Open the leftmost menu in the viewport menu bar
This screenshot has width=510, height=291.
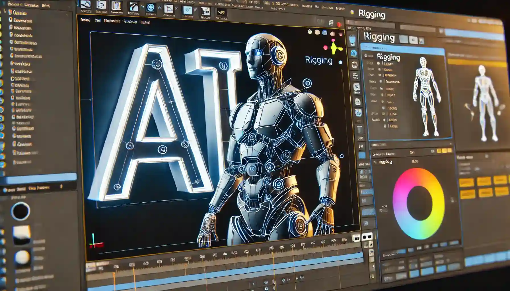tap(85, 20)
